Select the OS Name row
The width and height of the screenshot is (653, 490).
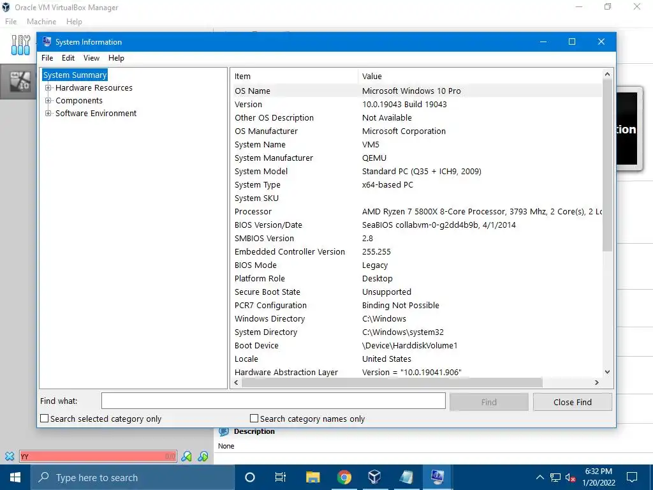(416, 91)
